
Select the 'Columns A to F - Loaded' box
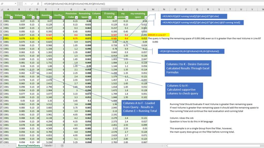click(x=141, y=108)
